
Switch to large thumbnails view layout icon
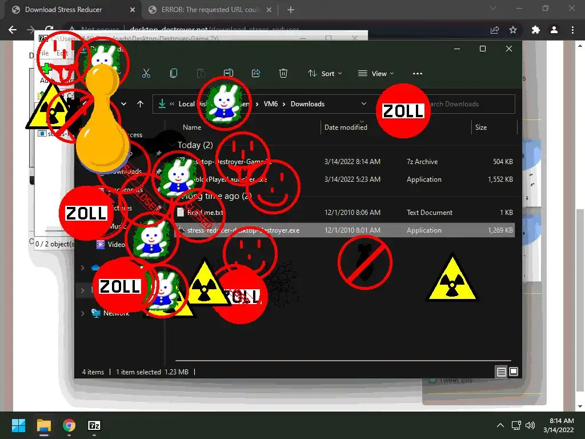[x=514, y=372]
